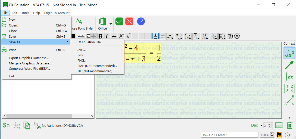This screenshot has width=296, height=139.
Task: Toggle bold formatting
Action: (x=100, y=36)
